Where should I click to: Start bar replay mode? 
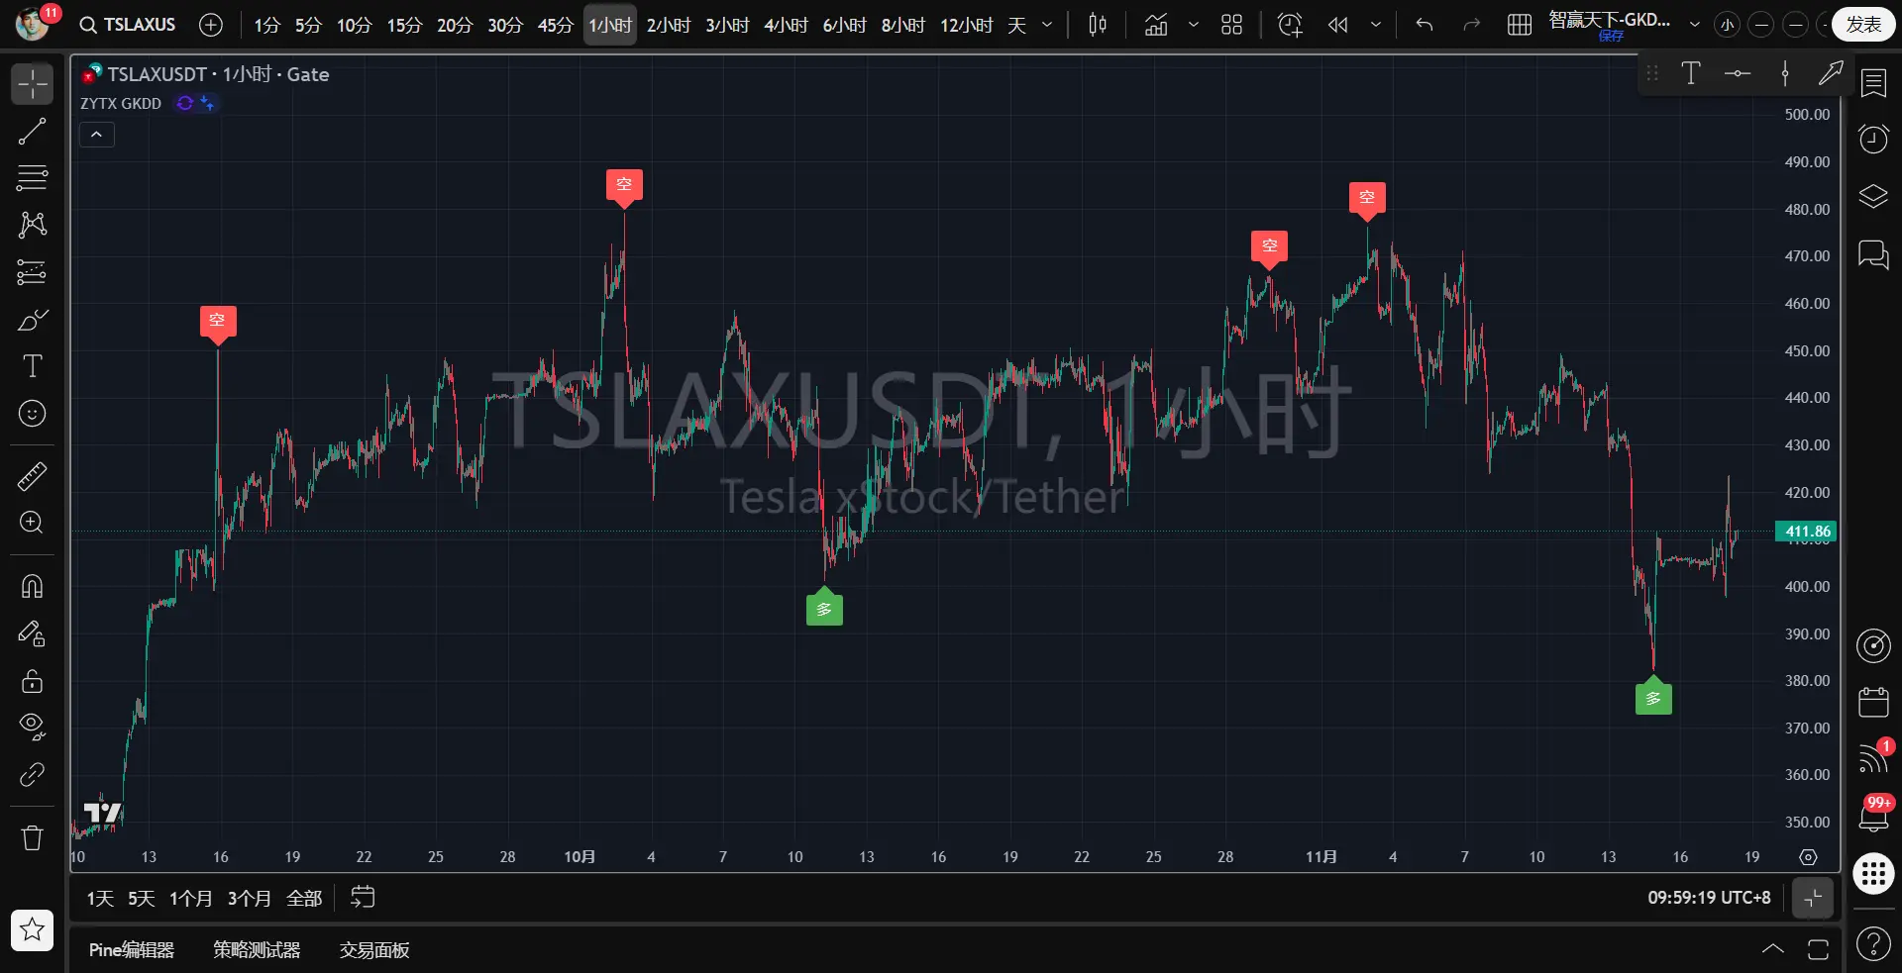(x=1338, y=25)
